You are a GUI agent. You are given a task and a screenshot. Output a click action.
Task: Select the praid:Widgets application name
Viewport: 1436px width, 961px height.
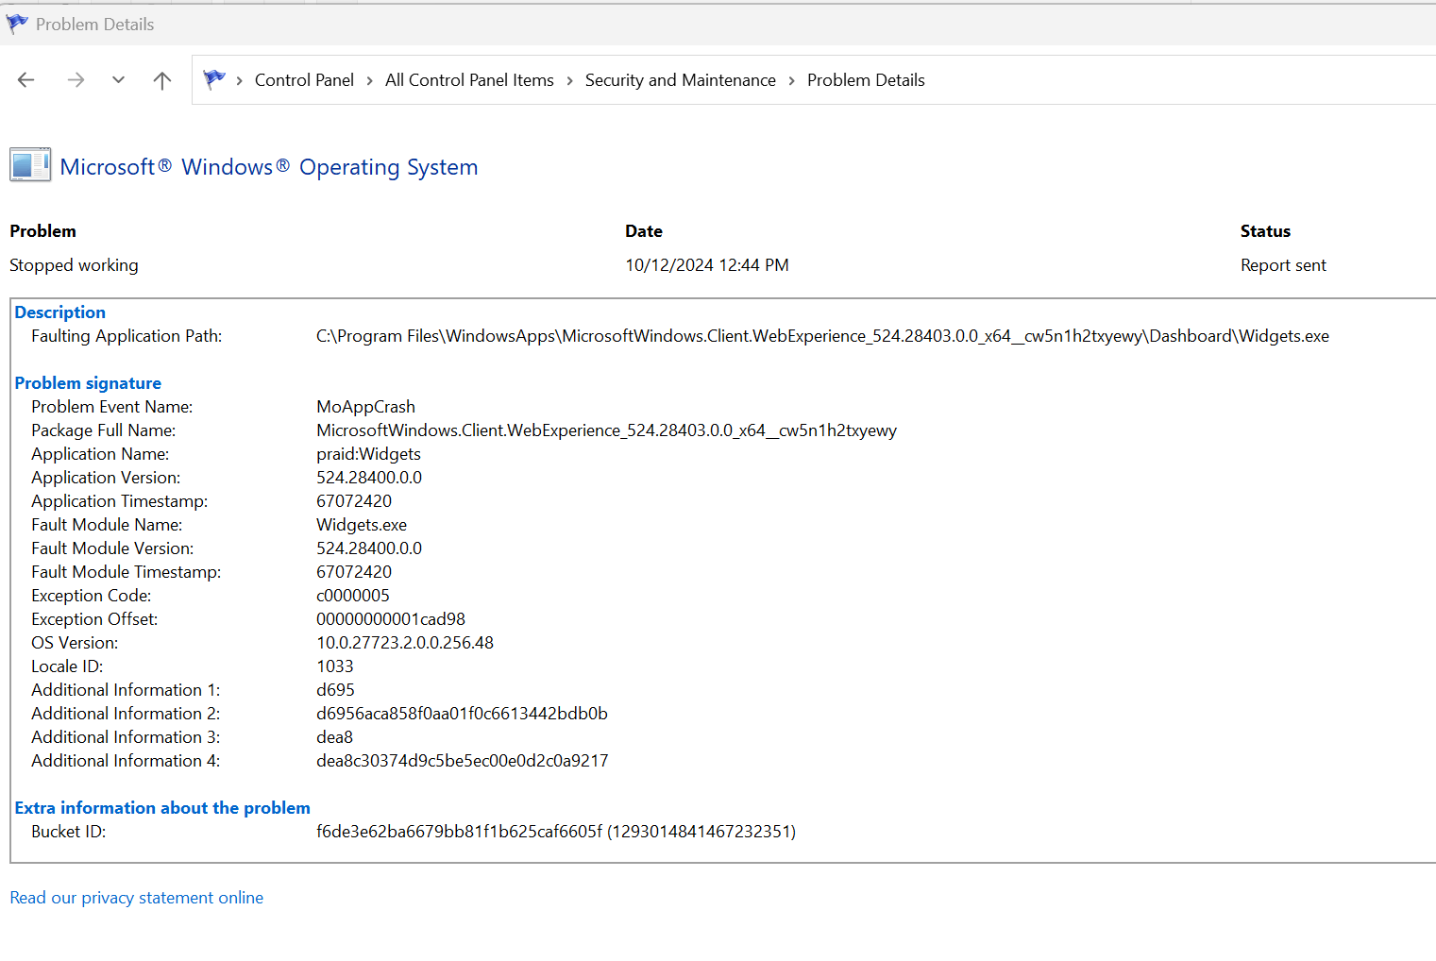pos(368,454)
